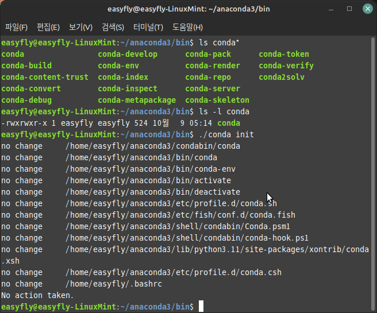
Task: Click the conda-inspect file name
Action: coord(128,89)
